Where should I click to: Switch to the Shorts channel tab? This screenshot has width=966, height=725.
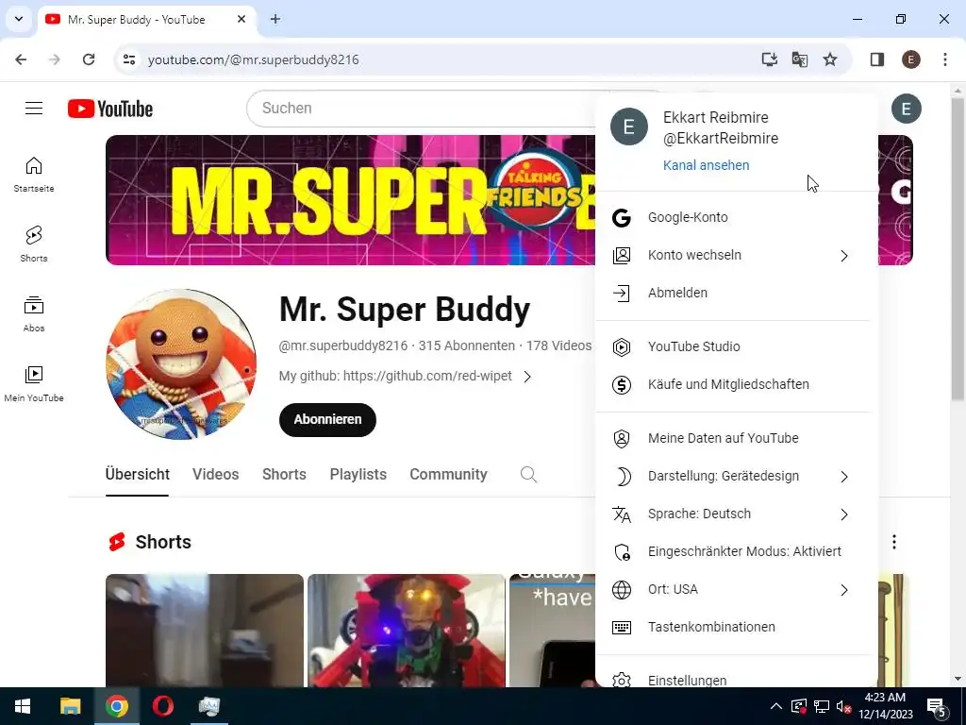284,474
